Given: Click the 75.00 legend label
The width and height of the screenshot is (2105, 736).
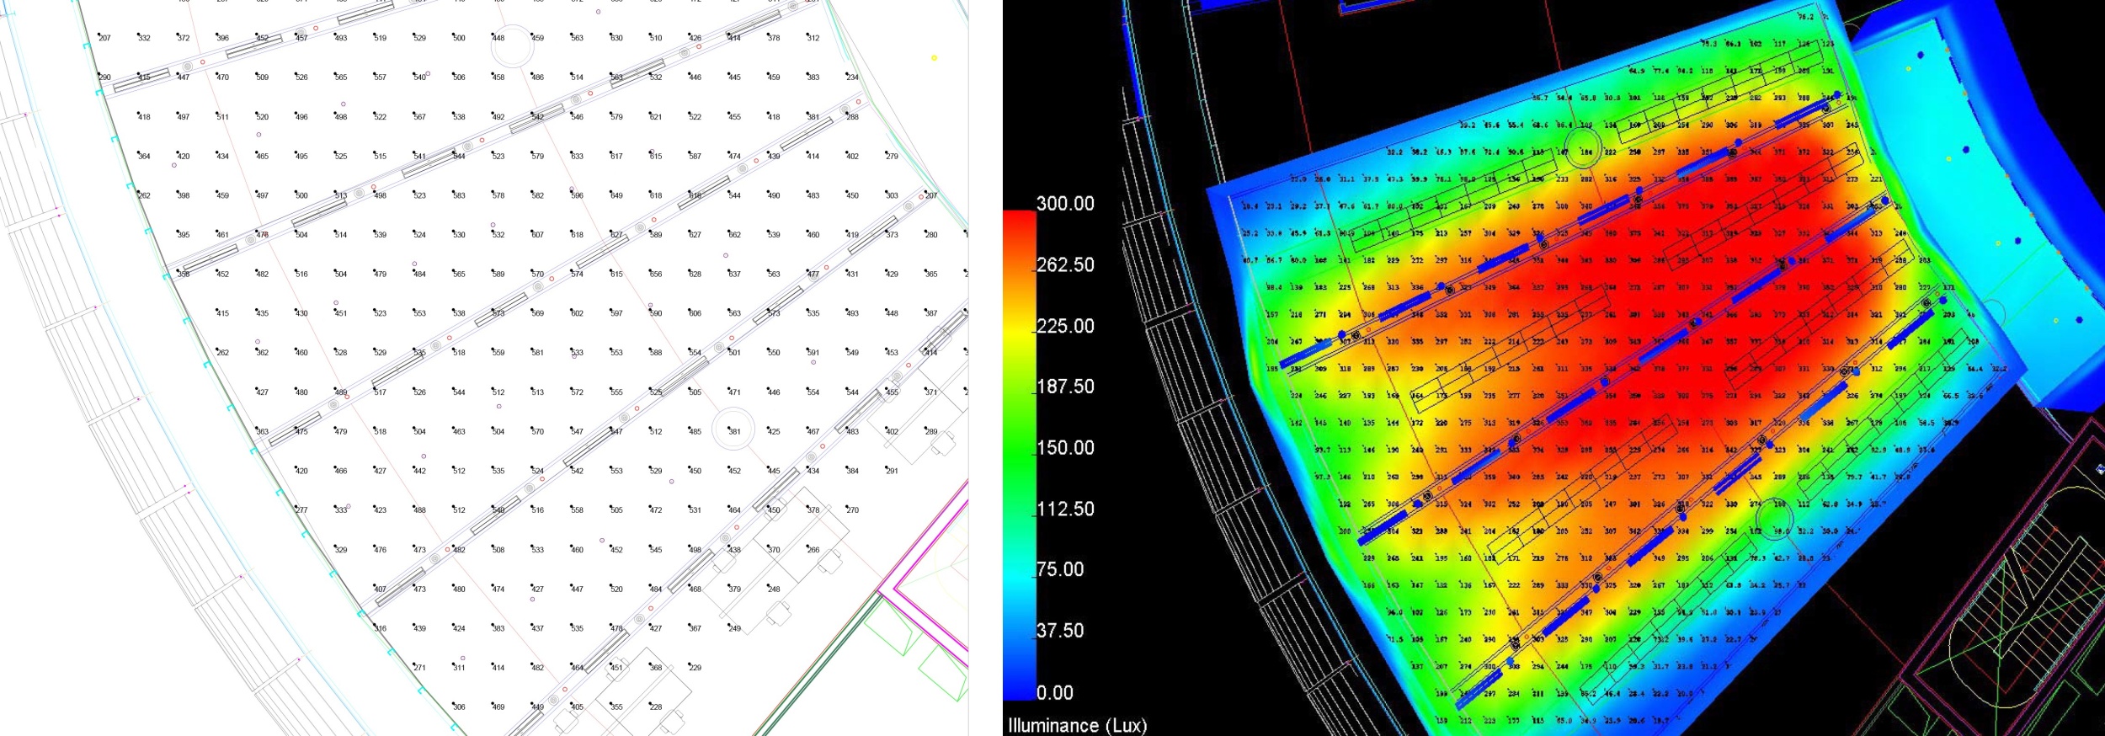Looking at the screenshot, I should [1060, 569].
